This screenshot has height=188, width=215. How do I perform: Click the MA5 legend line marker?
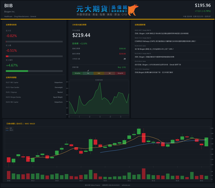[7, 128]
